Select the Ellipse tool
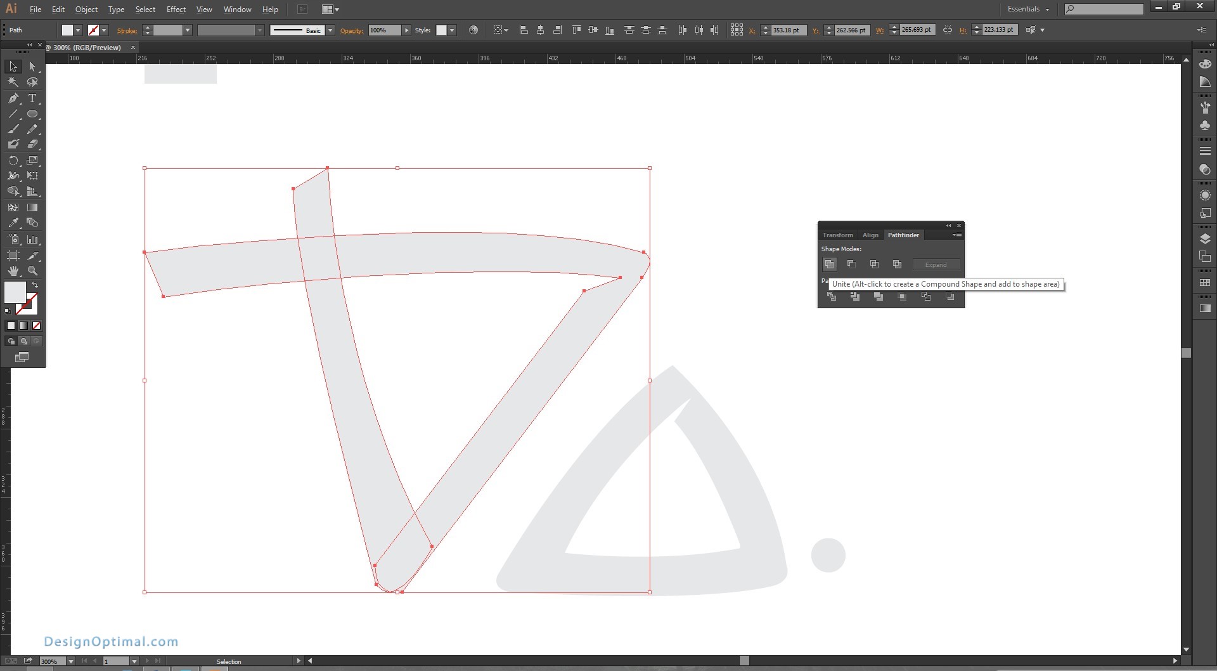This screenshot has height=671, width=1217. [32, 114]
